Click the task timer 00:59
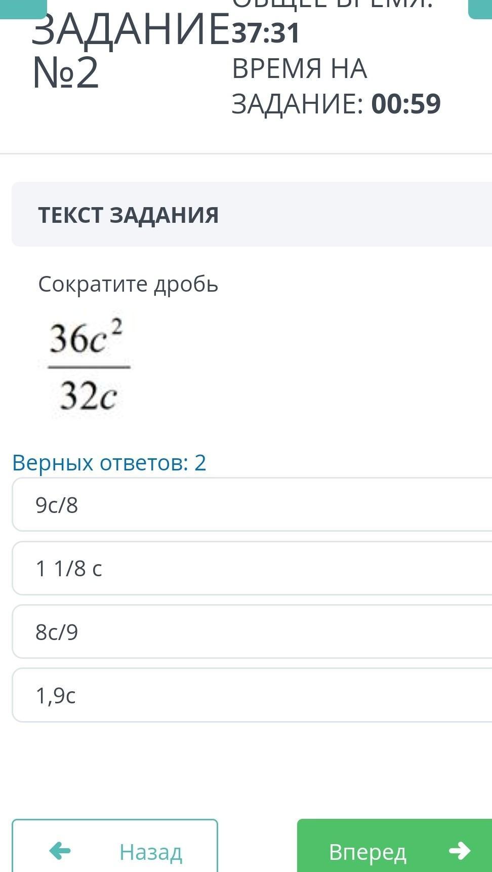This screenshot has height=872, width=492. tap(406, 104)
